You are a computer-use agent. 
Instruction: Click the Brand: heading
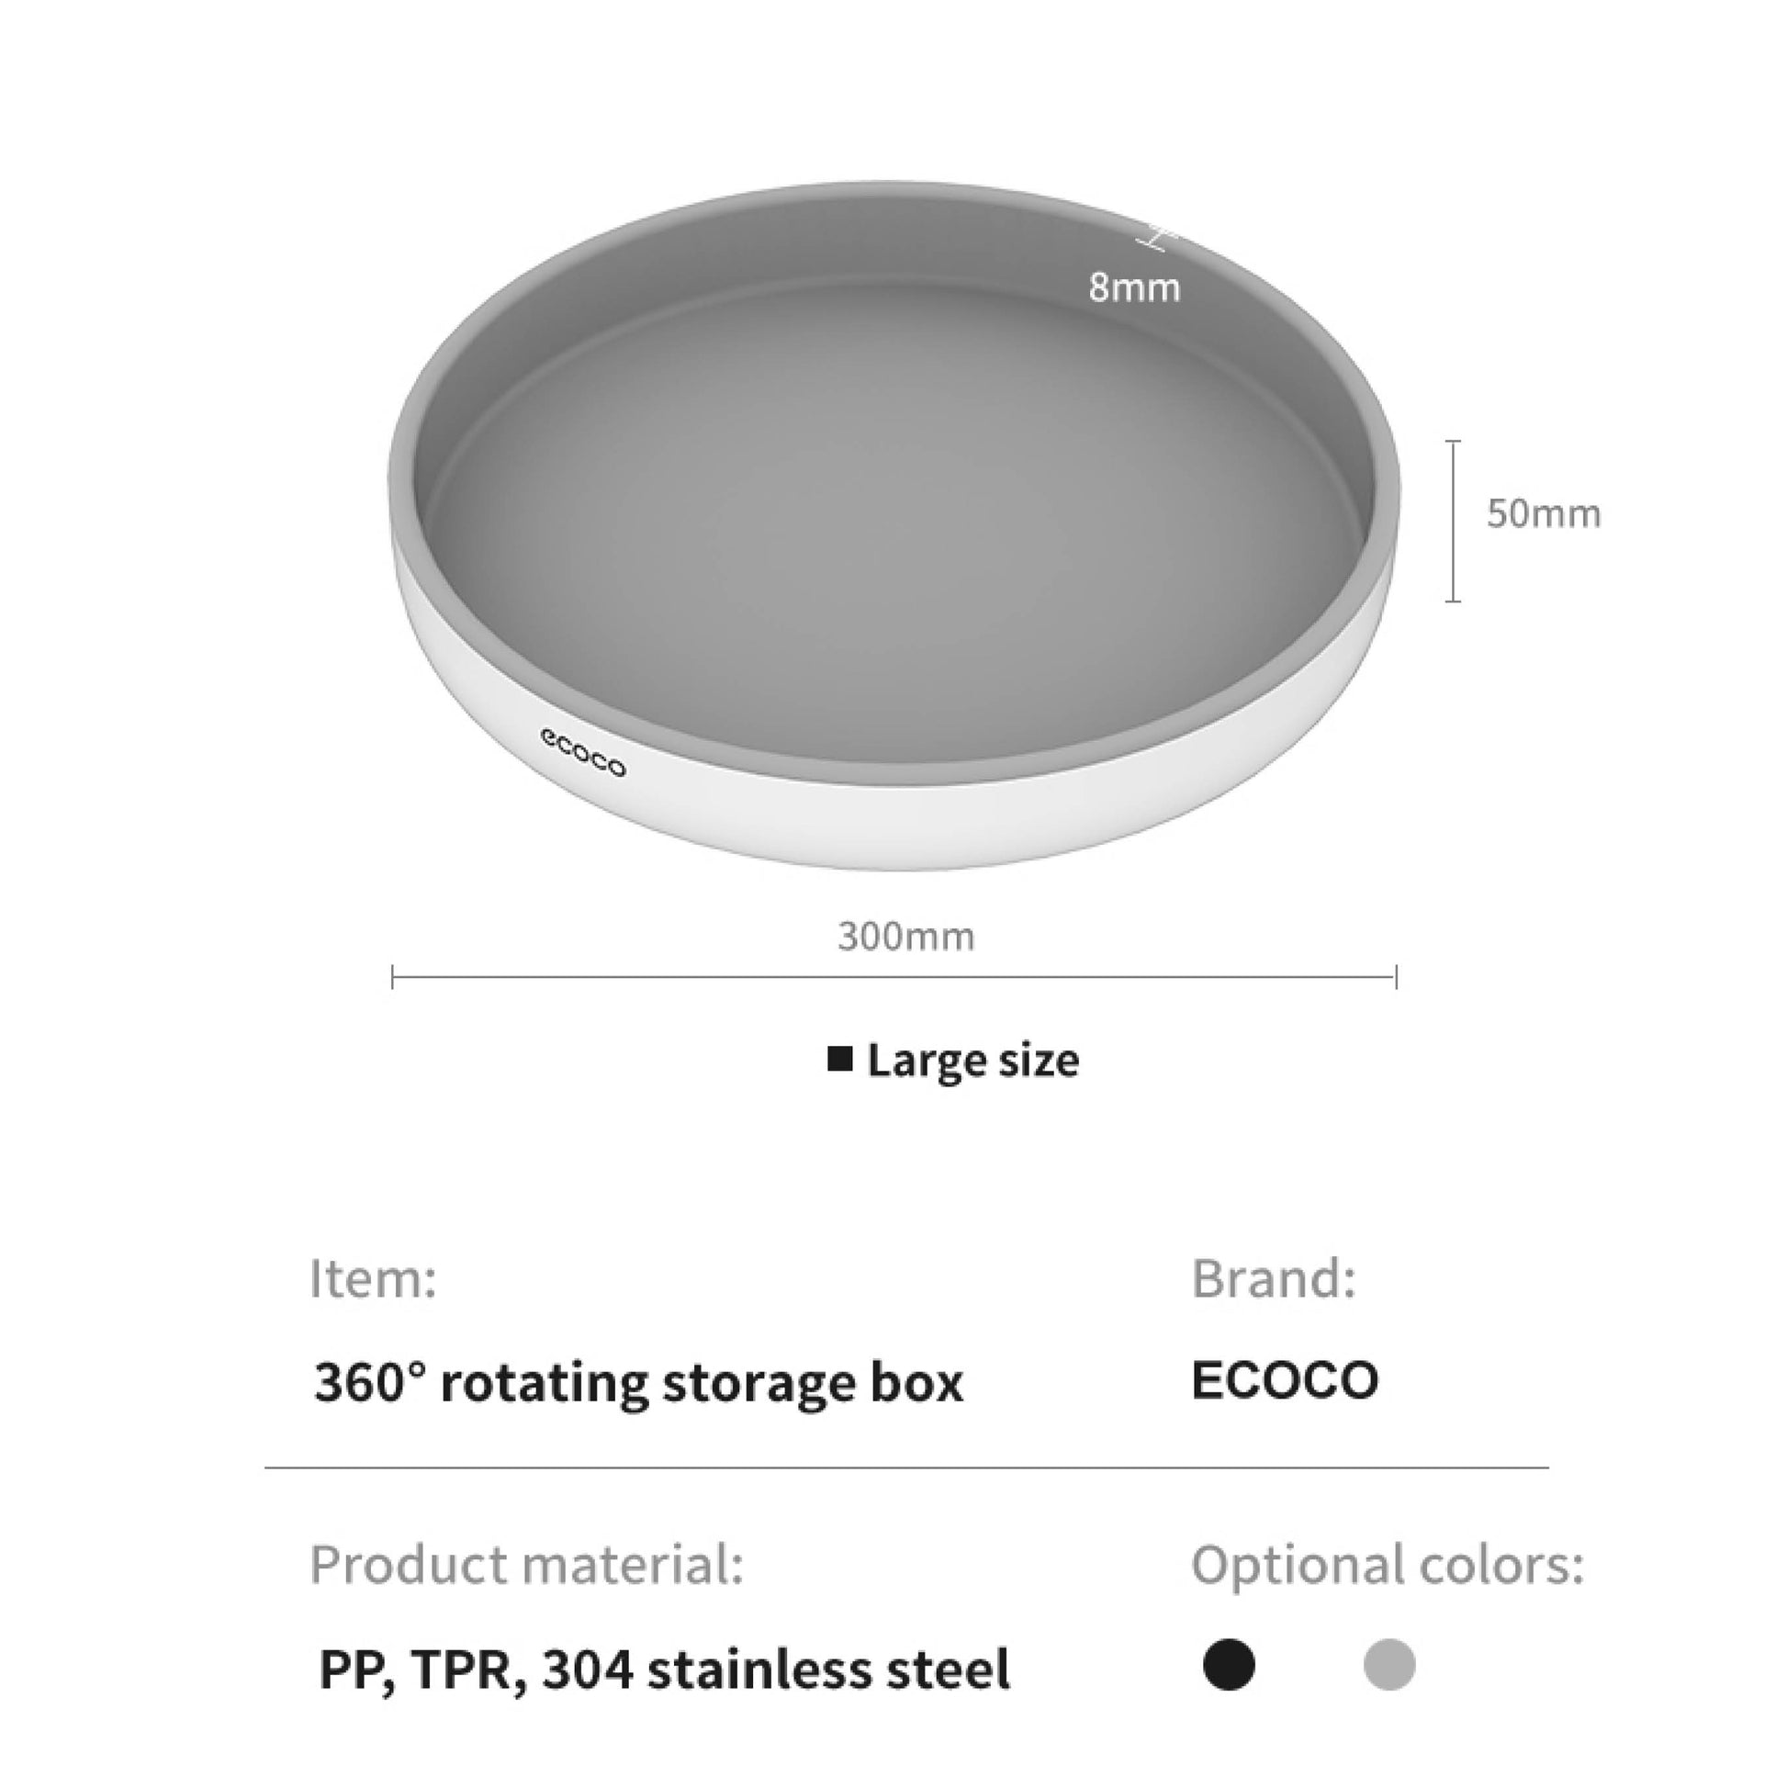pyautogui.click(x=1274, y=1278)
